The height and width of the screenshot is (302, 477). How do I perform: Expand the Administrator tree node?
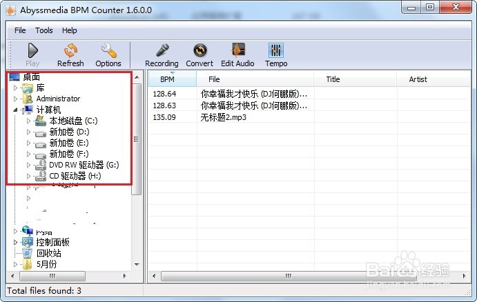15,99
